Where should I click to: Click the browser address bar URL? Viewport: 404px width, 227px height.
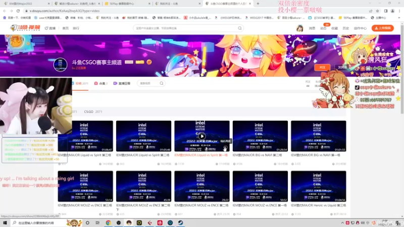tap(65, 11)
